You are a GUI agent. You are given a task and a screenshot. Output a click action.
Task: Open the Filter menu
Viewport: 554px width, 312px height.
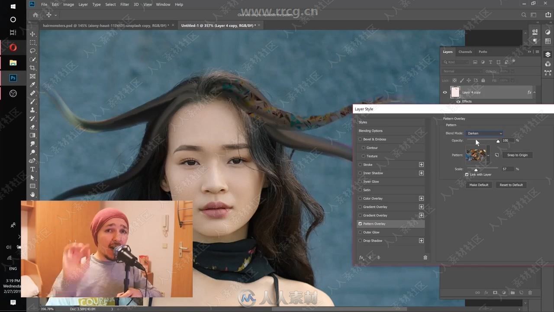(125, 4)
